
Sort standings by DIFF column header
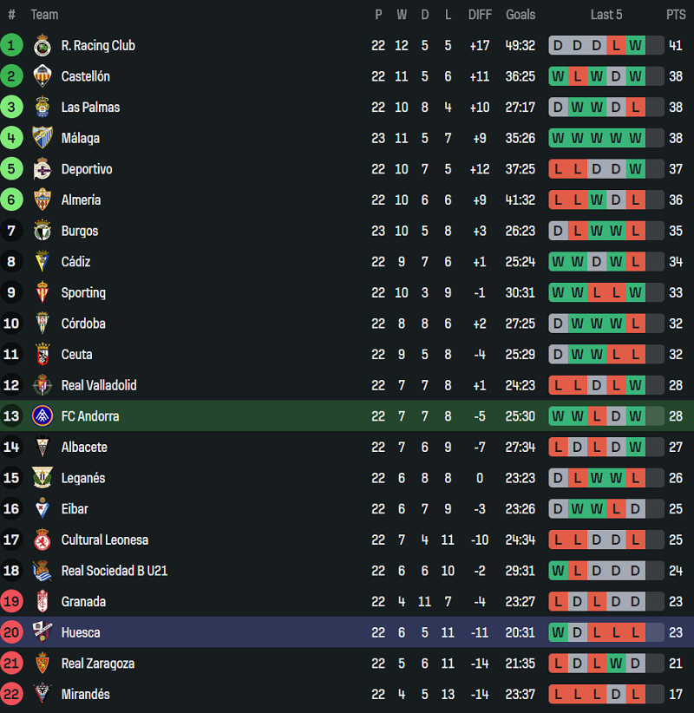coord(480,15)
